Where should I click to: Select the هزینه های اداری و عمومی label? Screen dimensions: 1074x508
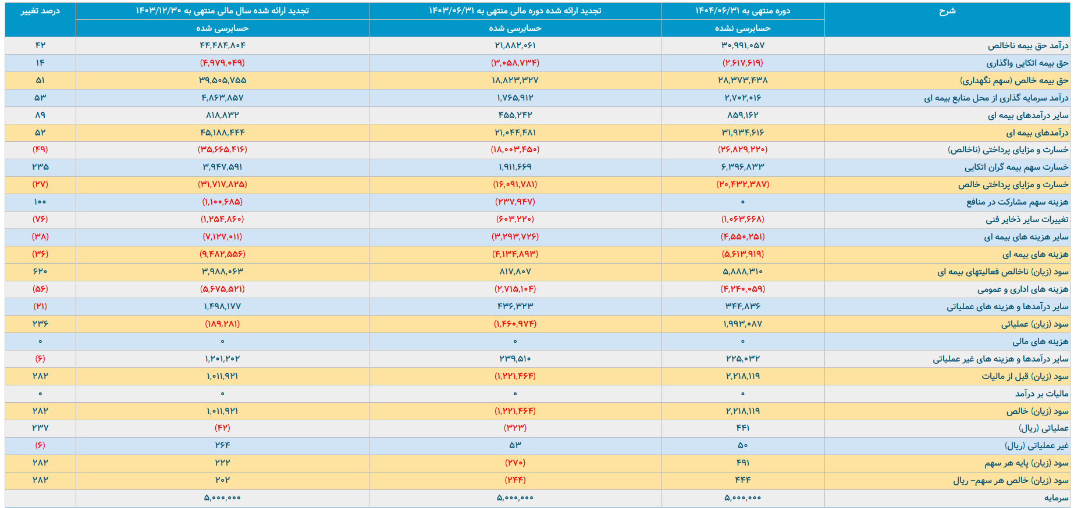coord(1023,289)
